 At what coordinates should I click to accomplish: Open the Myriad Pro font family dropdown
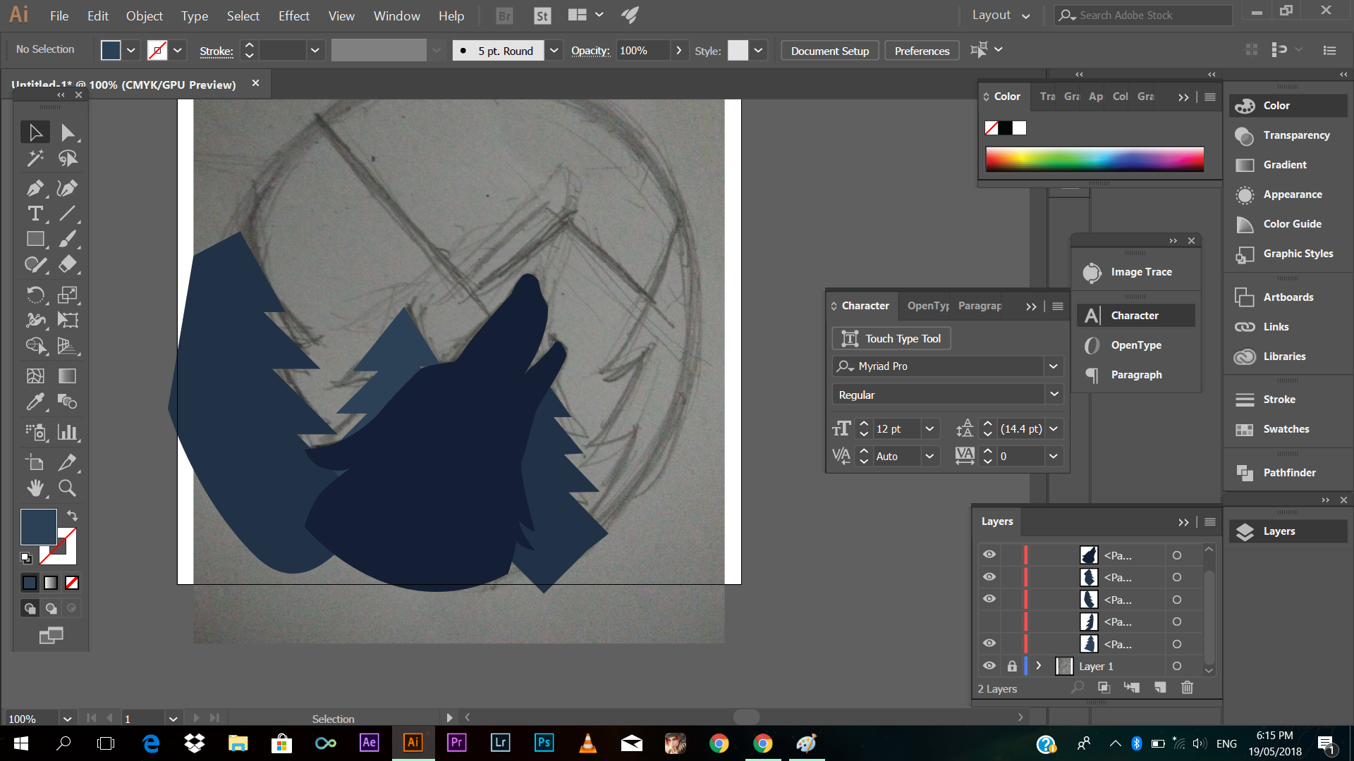pyautogui.click(x=1053, y=366)
